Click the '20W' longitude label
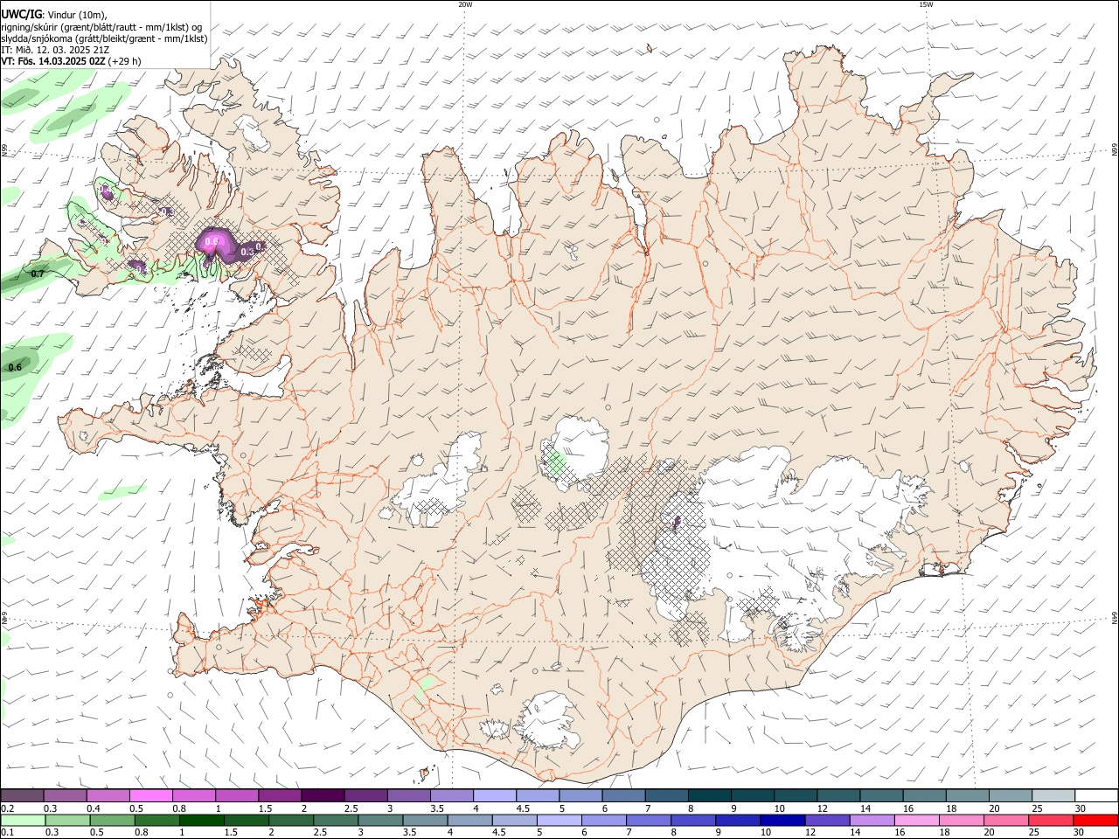The width and height of the screenshot is (1119, 839). (x=465, y=4)
